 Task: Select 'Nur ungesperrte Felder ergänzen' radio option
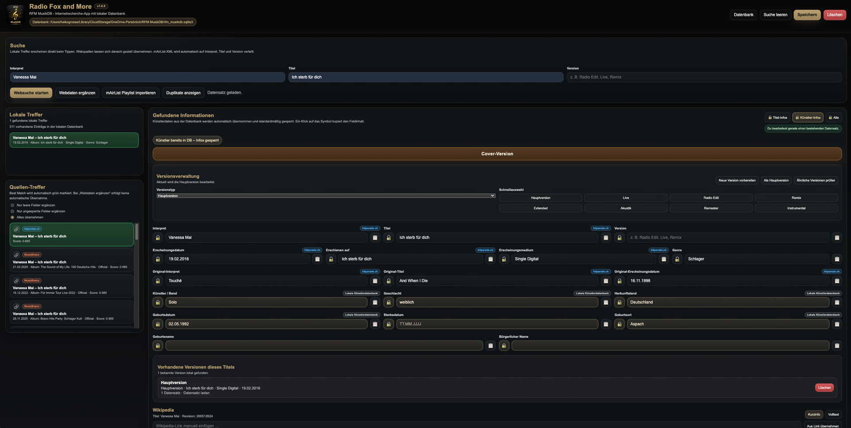pyautogui.click(x=12, y=211)
